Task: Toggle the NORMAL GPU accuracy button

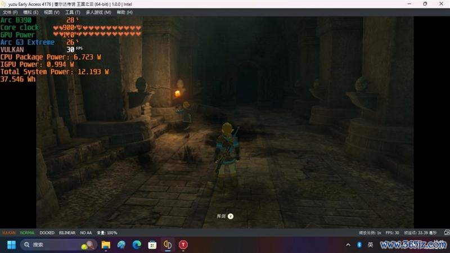Action: [27, 233]
